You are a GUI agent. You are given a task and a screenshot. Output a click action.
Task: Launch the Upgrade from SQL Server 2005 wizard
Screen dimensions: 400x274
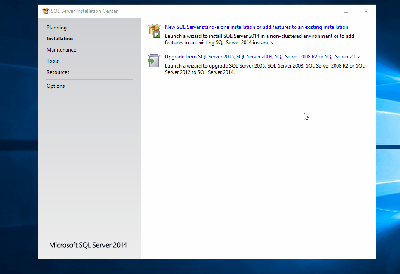pos(262,56)
